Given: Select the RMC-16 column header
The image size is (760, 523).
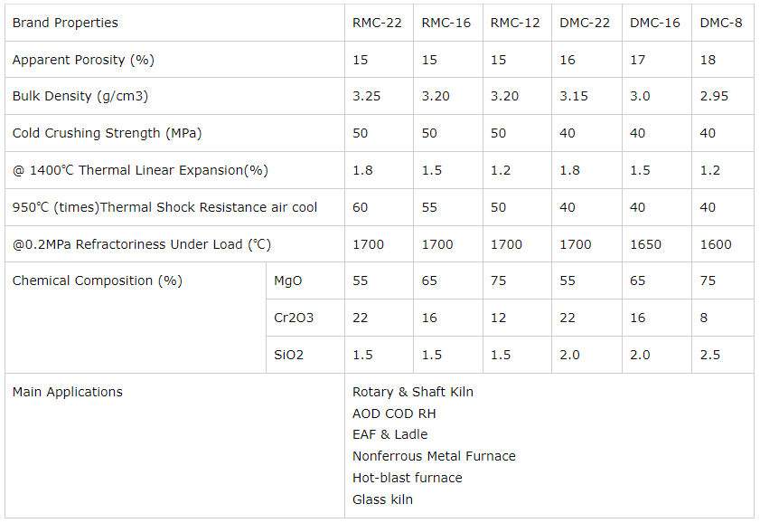Looking at the screenshot, I should (x=446, y=23).
